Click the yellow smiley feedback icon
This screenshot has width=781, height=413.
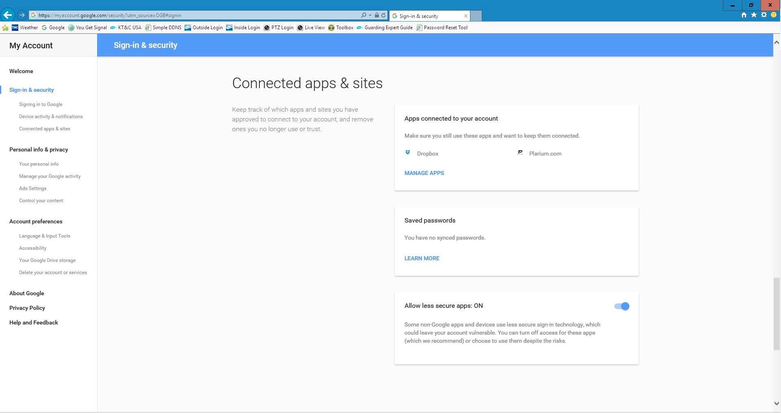click(774, 15)
